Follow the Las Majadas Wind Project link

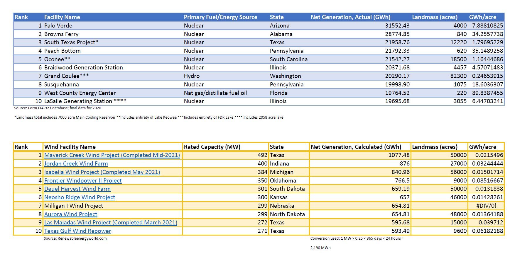click(110, 223)
